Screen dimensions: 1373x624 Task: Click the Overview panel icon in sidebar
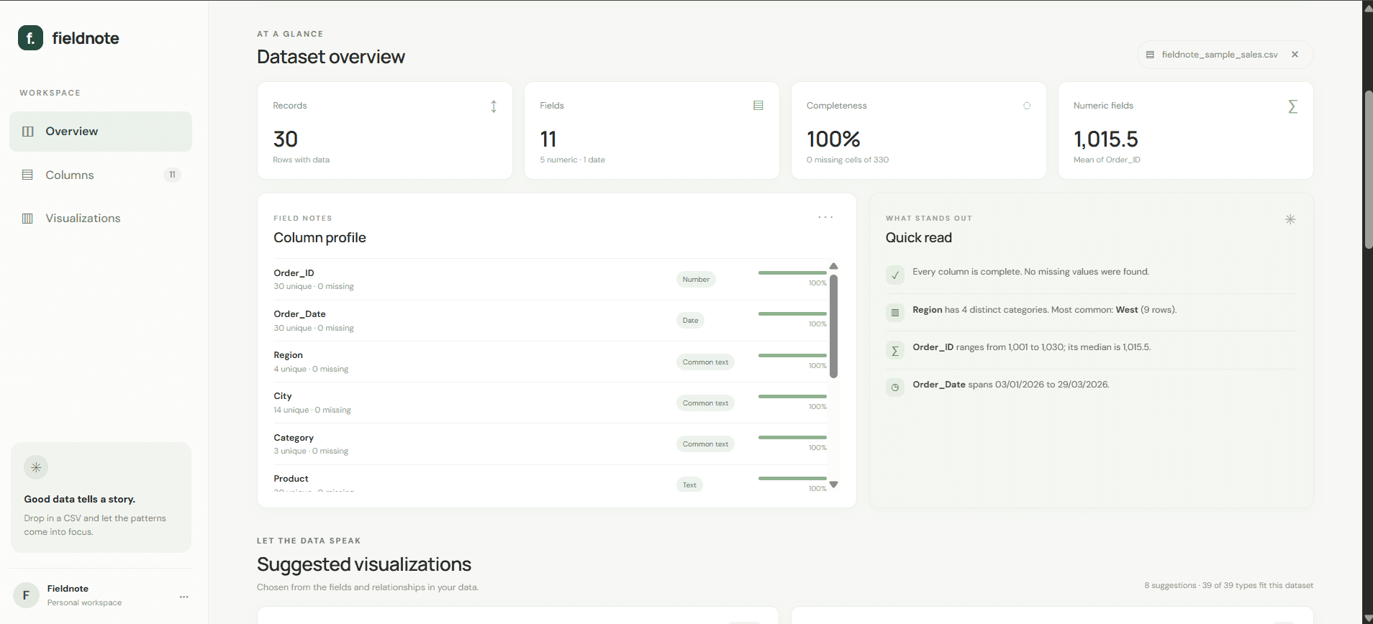click(x=28, y=132)
